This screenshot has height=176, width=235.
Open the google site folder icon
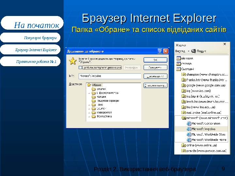click(x=183, y=85)
